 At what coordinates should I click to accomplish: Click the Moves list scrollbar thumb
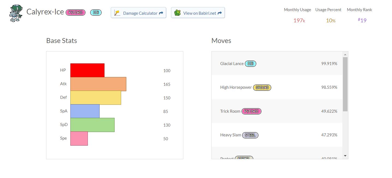point(345,84)
